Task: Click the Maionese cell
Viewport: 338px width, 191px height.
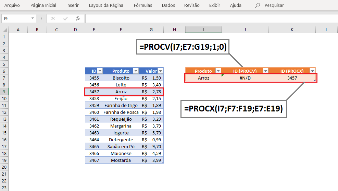Action: [x=121, y=153]
